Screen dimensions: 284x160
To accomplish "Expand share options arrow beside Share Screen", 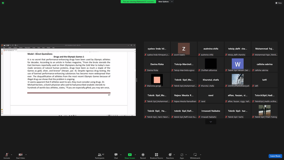I will click(135, 155).
